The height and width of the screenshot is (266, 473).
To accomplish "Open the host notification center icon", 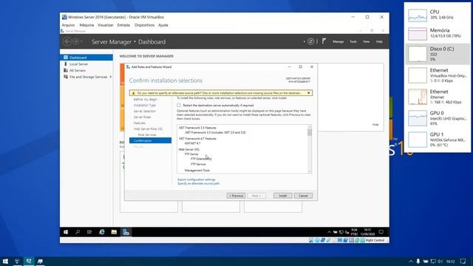I will 463,261.
